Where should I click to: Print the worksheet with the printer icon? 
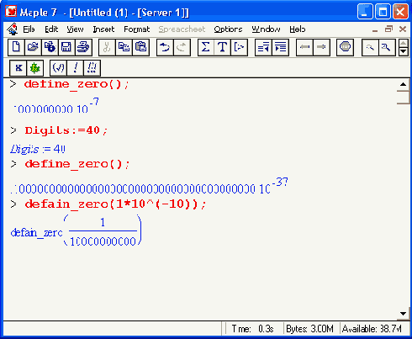point(83,47)
